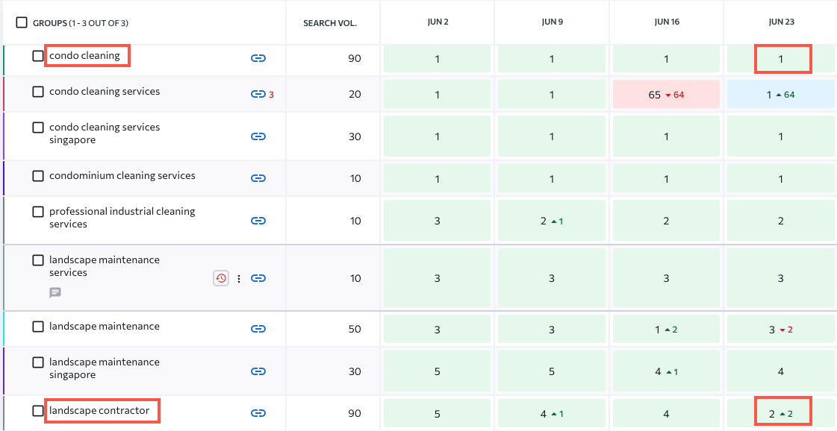Viewport: 837px width, 431px height.
Task: Click the note comment icon under landscape maintenance services
Action: coord(55,292)
